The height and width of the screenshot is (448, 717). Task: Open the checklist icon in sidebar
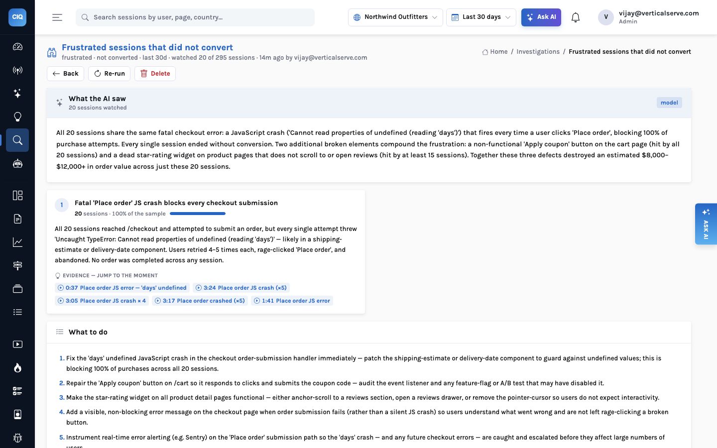pyautogui.click(x=17, y=391)
